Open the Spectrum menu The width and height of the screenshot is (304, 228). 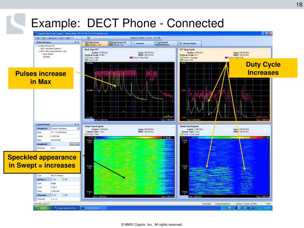coord(53,38)
